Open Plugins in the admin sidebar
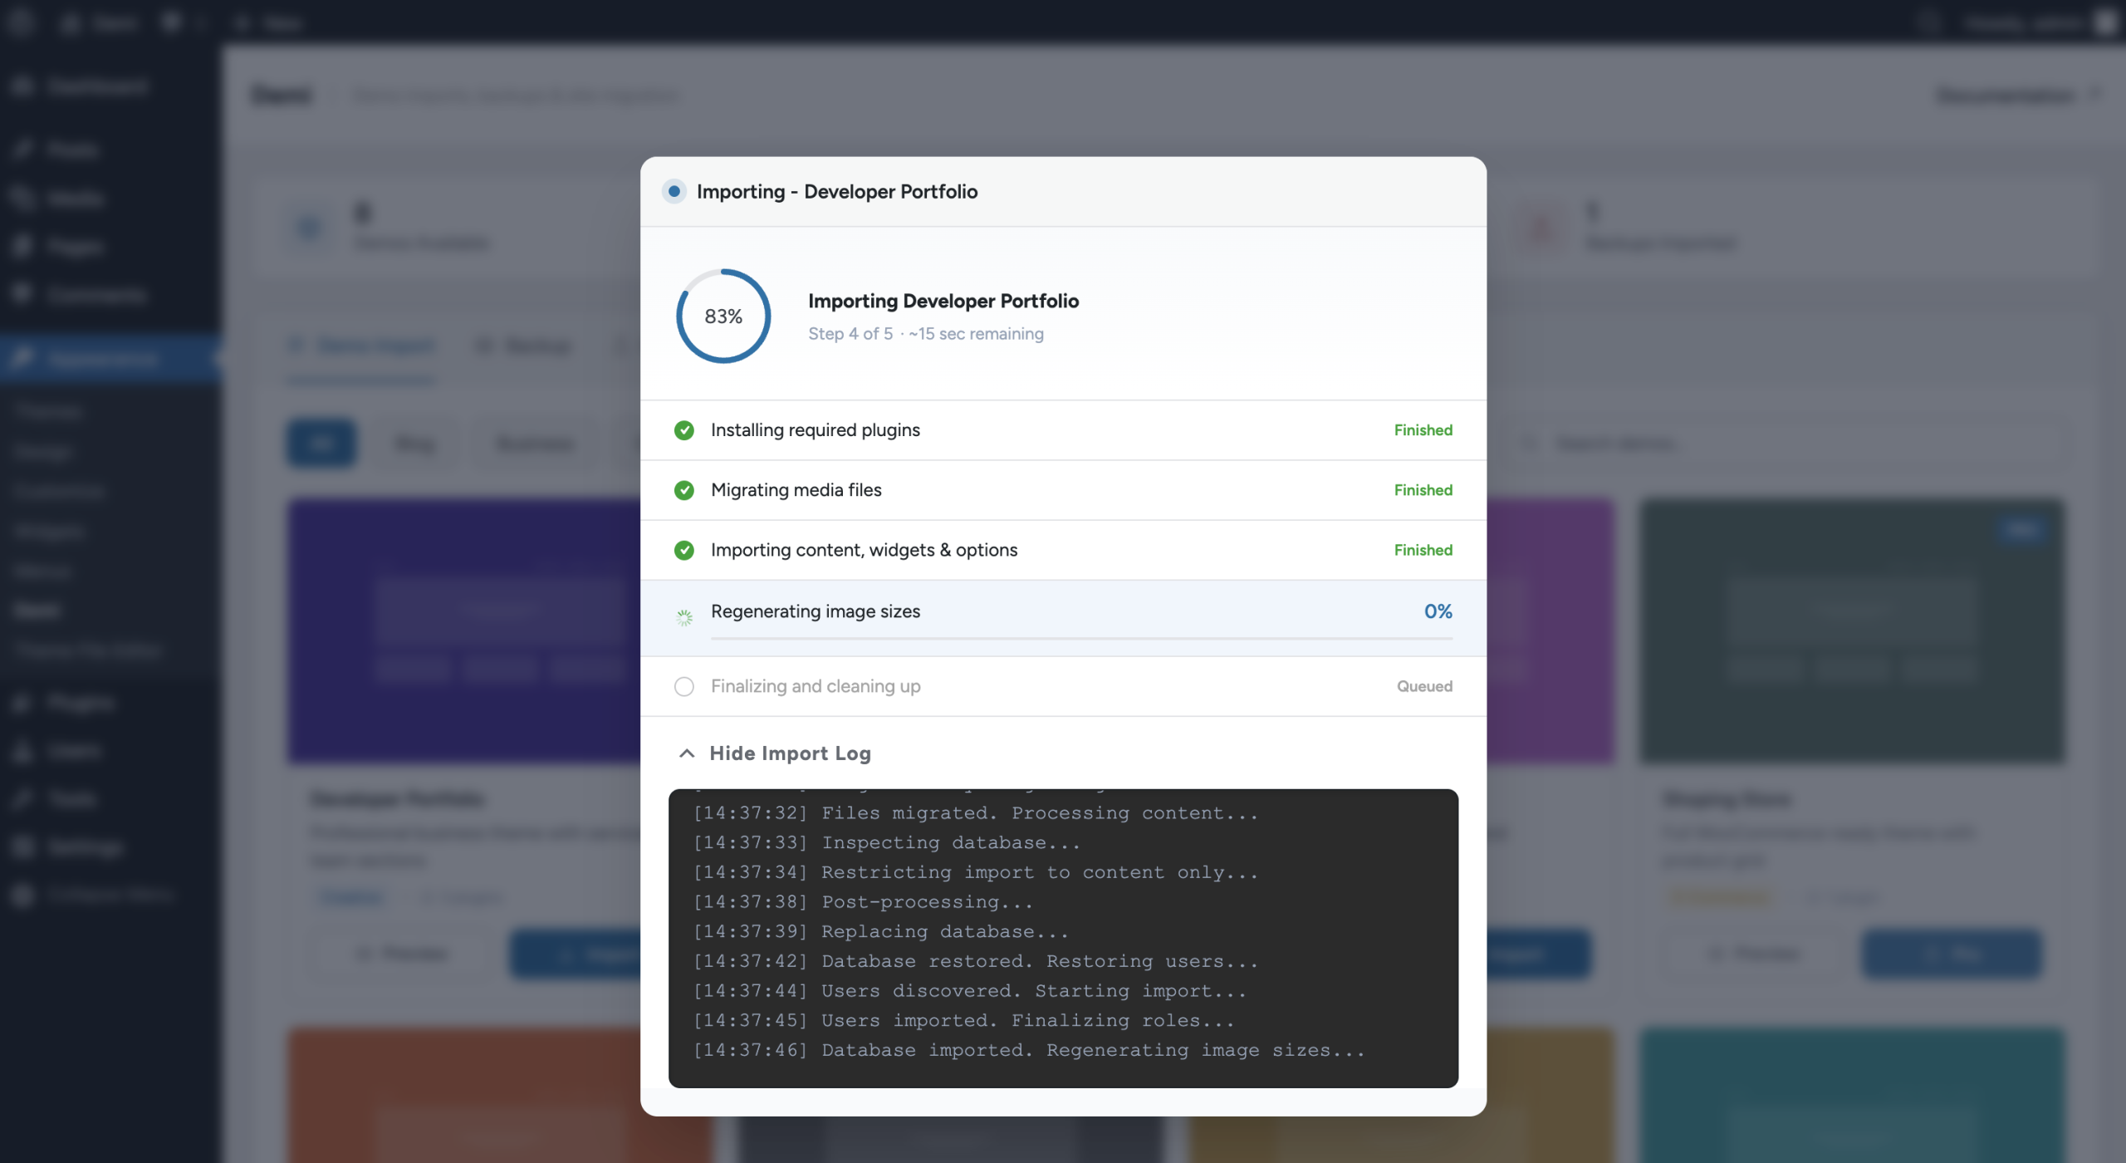 (x=80, y=703)
